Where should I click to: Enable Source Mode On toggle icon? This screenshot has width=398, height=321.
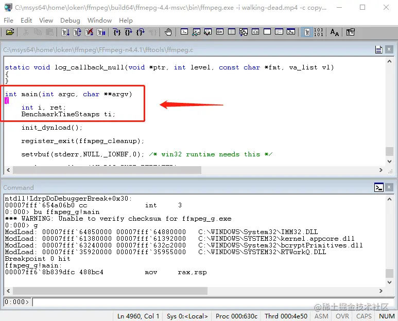point(307,32)
